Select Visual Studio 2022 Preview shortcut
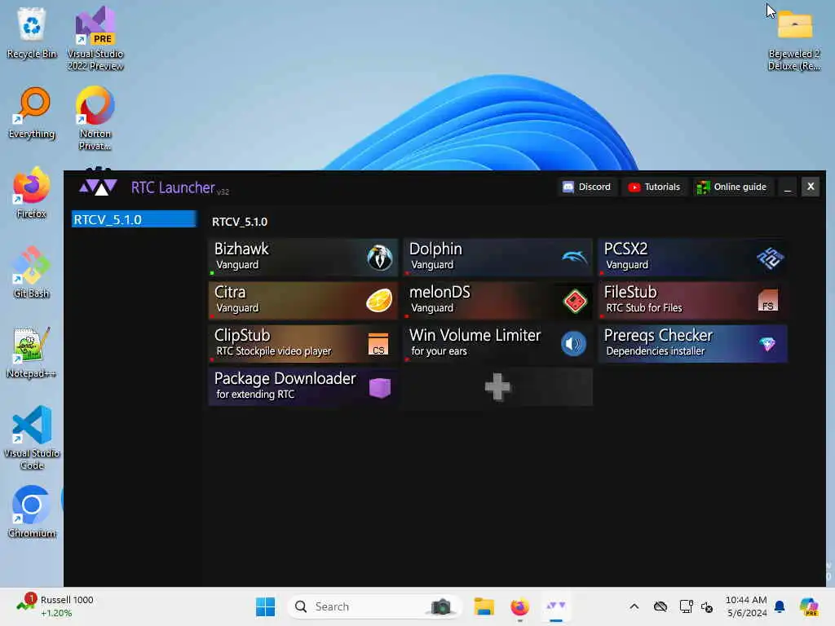Screen dimensions: 835x626 point(95,38)
